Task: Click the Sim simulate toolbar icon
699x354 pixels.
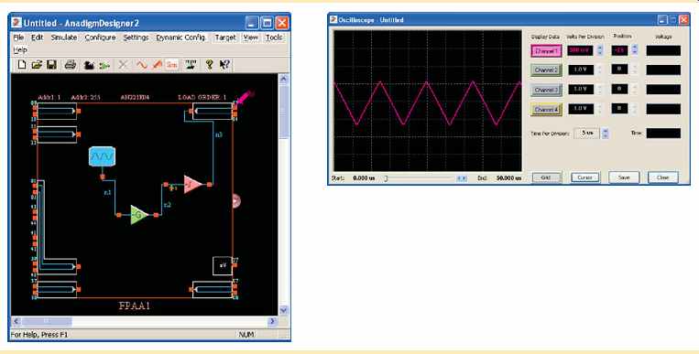Action: coord(171,66)
